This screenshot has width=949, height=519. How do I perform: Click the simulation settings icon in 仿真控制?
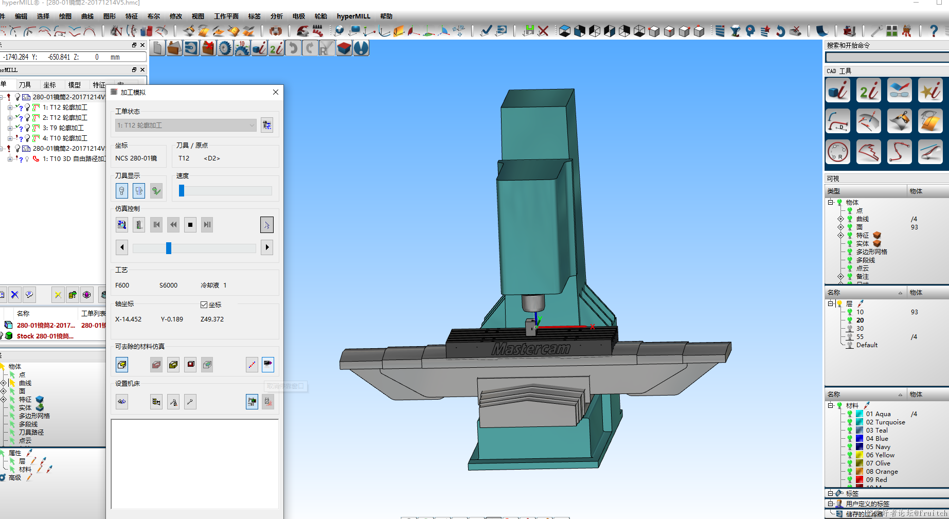point(122,225)
